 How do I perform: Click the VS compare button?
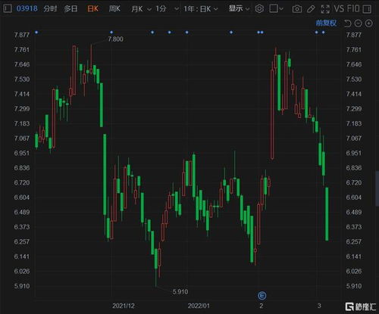point(339,9)
